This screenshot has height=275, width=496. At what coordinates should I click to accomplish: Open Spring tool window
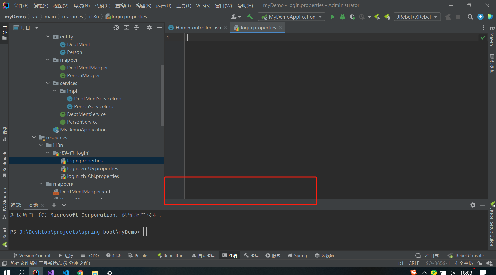point(297,256)
